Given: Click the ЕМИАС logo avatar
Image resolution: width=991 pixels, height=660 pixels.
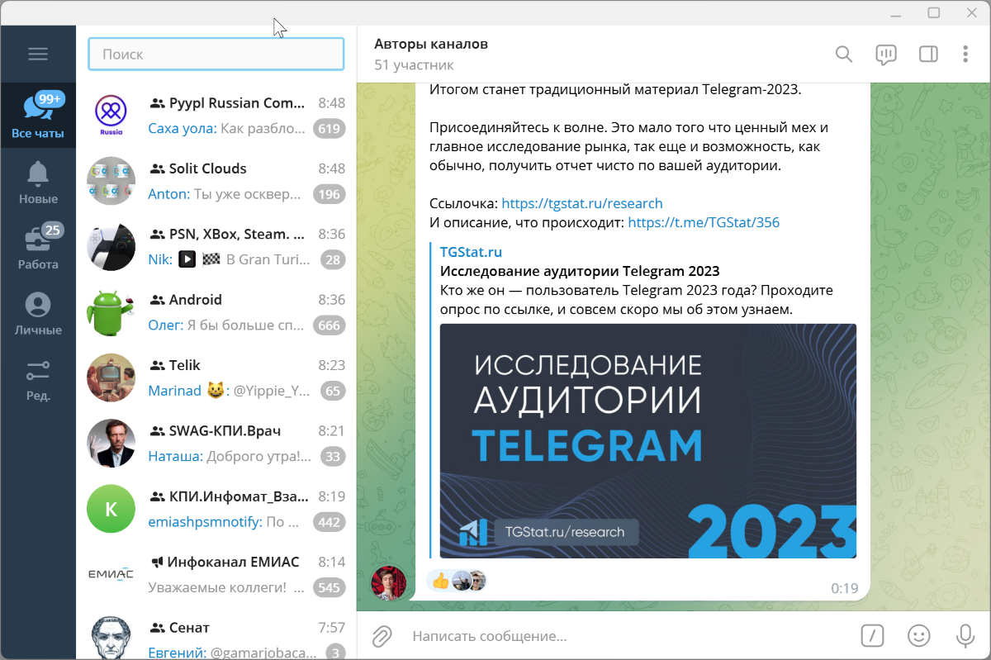Looking at the screenshot, I should tap(111, 575).
